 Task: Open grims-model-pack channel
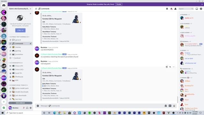[x=20, y=88]
